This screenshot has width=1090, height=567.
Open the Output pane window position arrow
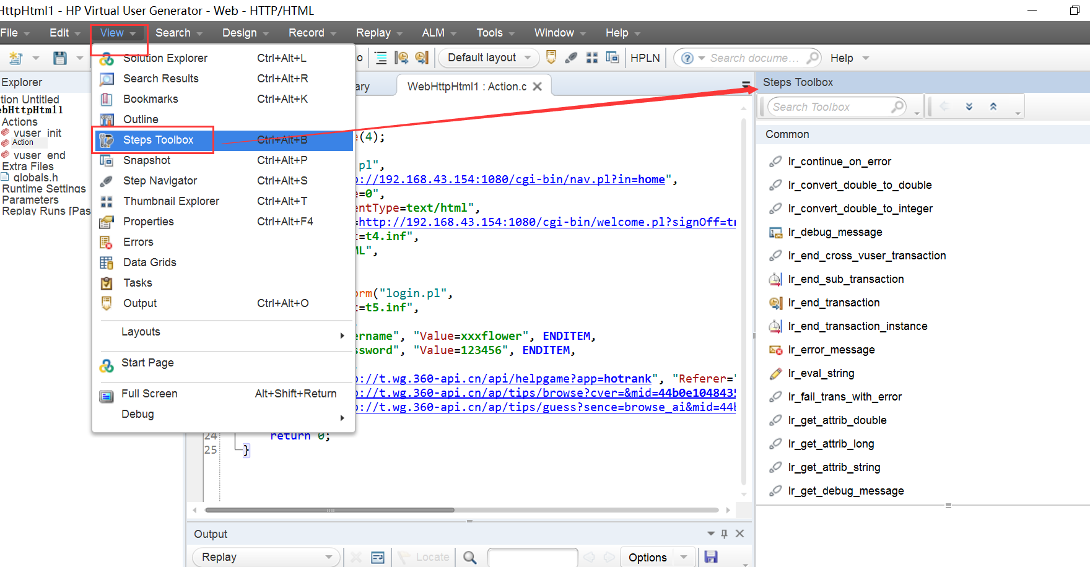pyautogui.click(x=711, y=534)
